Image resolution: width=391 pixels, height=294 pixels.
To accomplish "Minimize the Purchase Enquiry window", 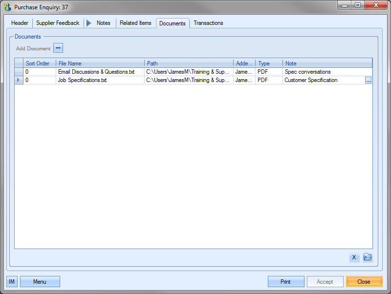I will (x=345, y=5).
